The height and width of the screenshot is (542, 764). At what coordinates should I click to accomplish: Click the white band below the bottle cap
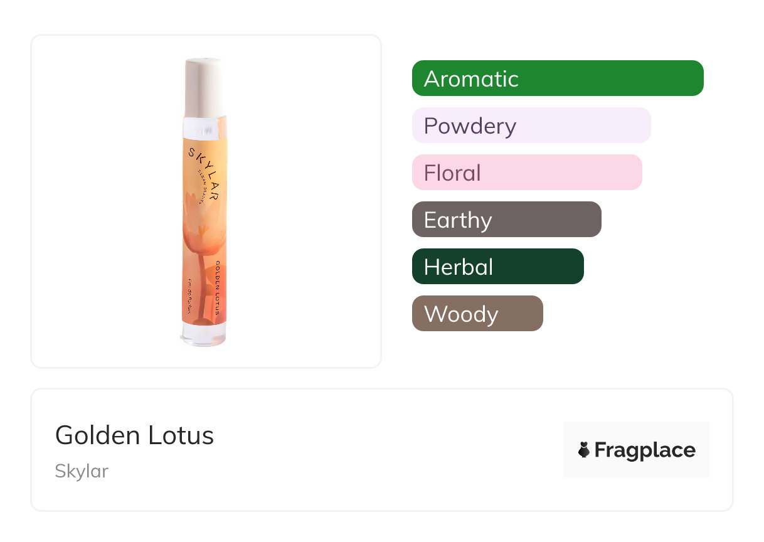(x=203, y=128)
